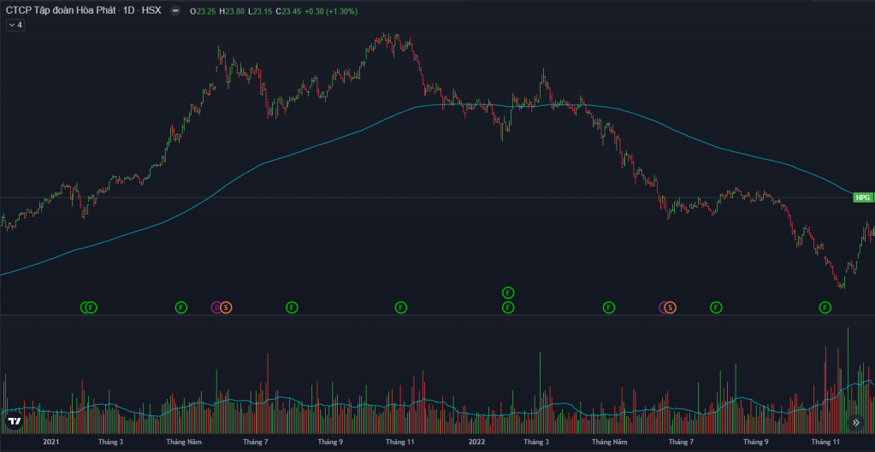Click the Tháng Năm label under 2021

pyautogui.click(x=184, y=443)
